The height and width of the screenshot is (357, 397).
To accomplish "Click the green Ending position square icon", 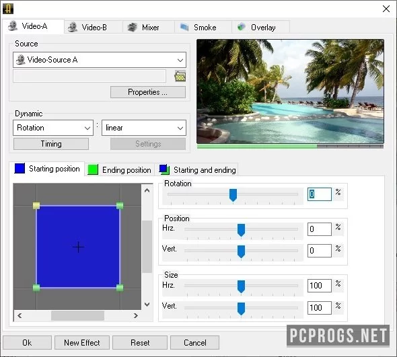I will tap(93, 169).
